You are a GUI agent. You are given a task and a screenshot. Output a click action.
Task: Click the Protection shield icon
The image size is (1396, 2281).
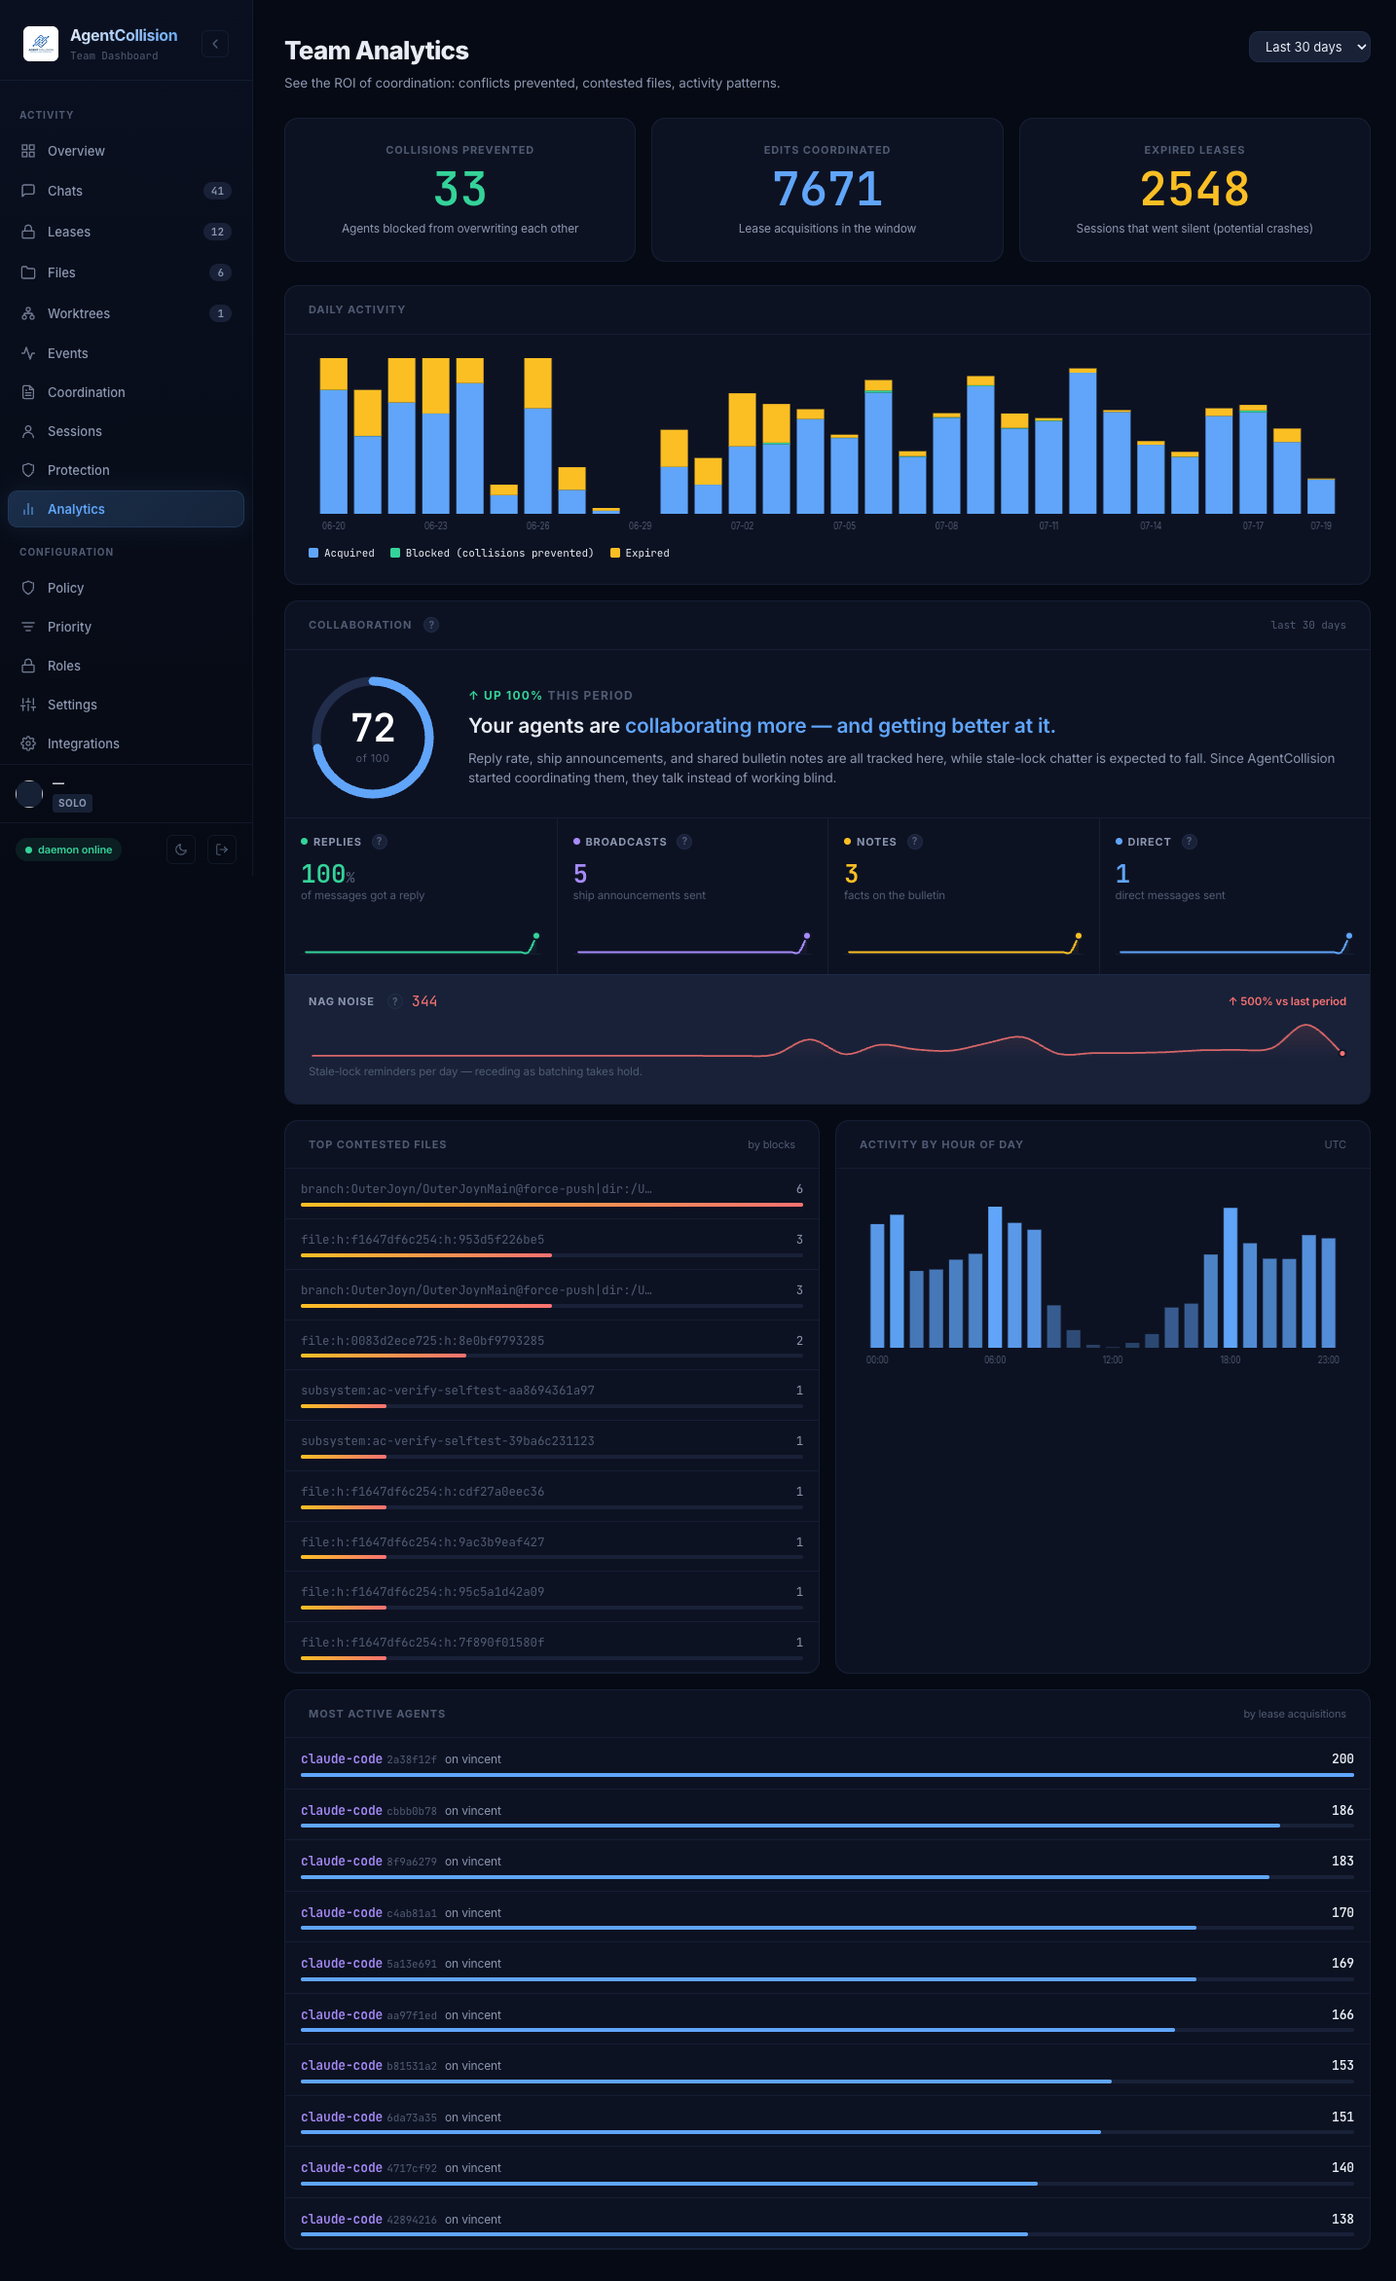pos(28,470)
